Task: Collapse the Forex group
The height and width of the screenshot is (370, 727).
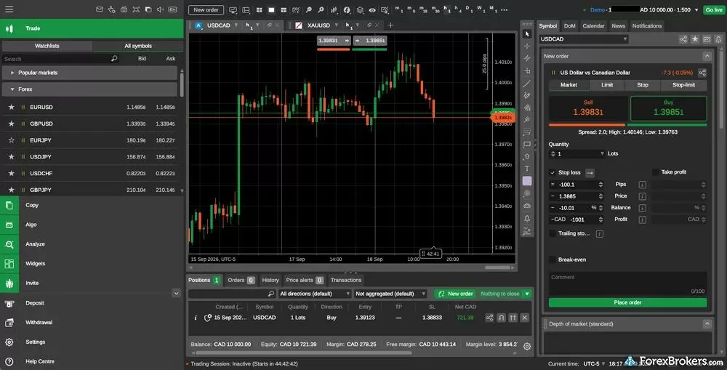Action: tap(90, 89)
